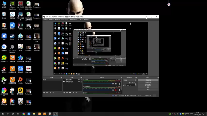
Task: Pop out the Sources dock panel
Action: coord(81,78)
